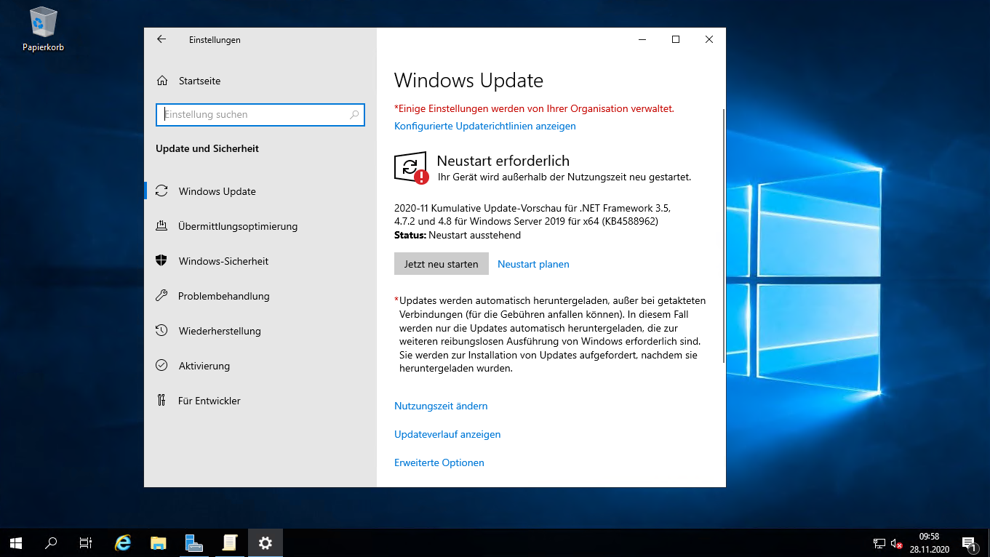Open Übermittlungsoptimierung icon in sidebar
This screenshot has height=557, width=990.
click(x=161, y=226)
